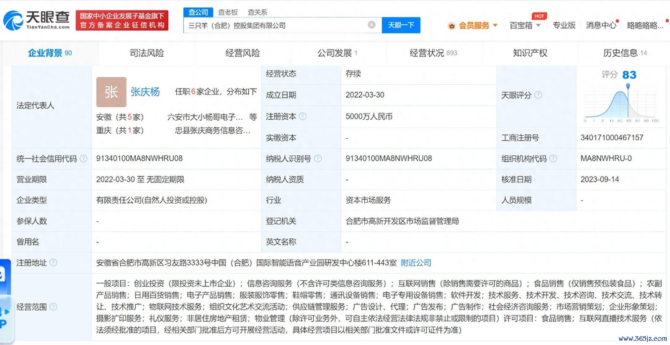The width and height of the screenshot is (670, 345).
Task: Open the 司法风险 tab
Action: click(x=147, y=53)
